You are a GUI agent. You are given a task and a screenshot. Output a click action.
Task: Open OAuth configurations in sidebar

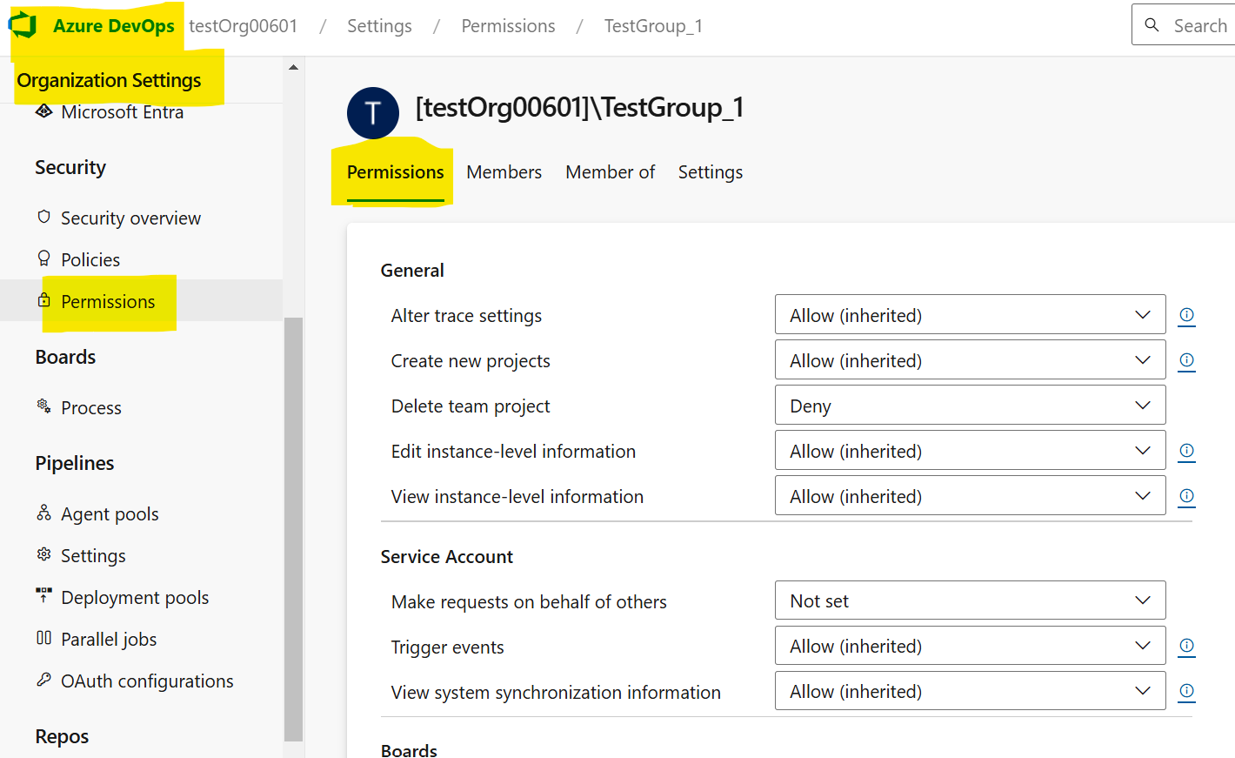pyautogui.click(x=147, y=681)
